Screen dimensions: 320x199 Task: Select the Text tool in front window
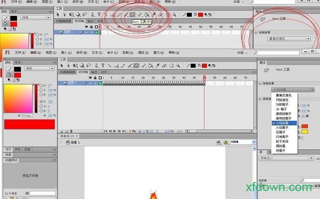click(x=103, y=65)
